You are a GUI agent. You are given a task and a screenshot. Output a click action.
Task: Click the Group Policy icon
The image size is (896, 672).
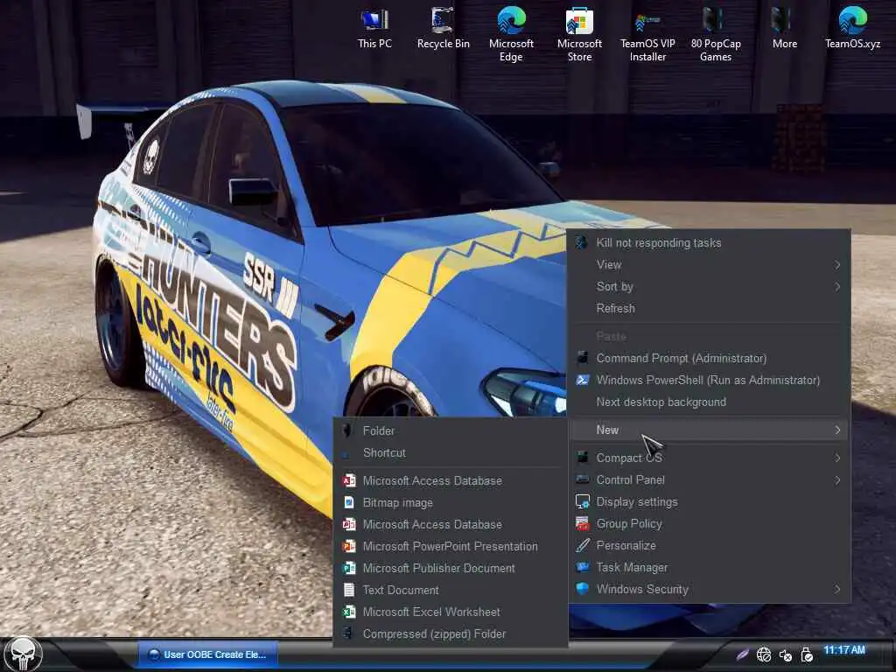pyautogui.click(x=582, y=523)
